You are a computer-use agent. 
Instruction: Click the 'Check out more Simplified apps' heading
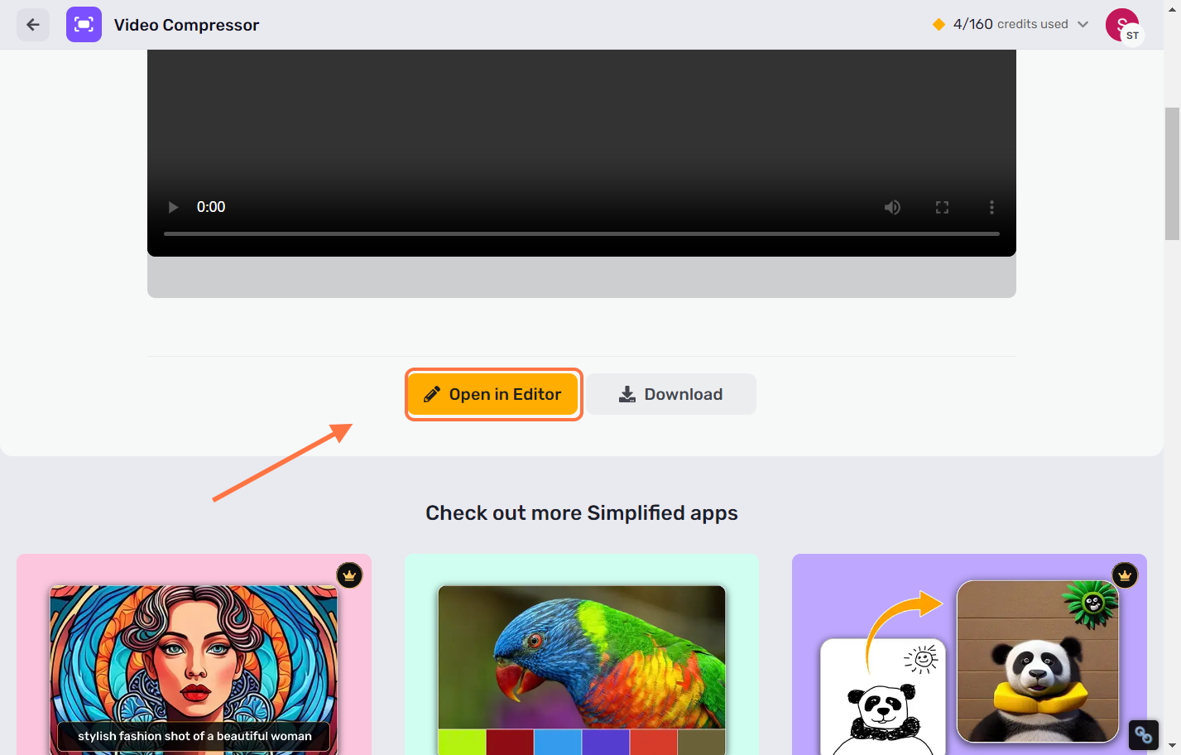582,513
